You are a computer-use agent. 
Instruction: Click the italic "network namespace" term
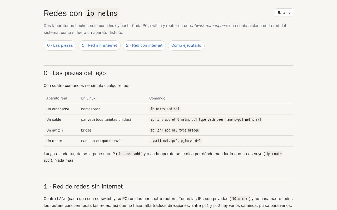point(208,26)
